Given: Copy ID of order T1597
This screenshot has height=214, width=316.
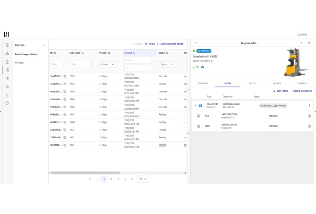Looking at the screenshot, I should pyautogui.click(x=64, y=76).
